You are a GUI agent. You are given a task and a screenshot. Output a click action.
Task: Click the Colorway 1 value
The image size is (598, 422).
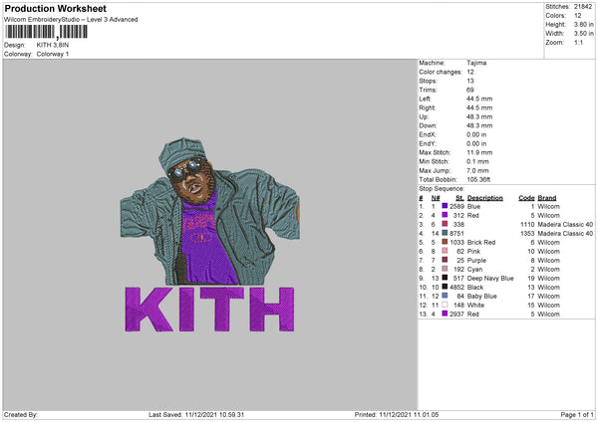tap(52, 54)
